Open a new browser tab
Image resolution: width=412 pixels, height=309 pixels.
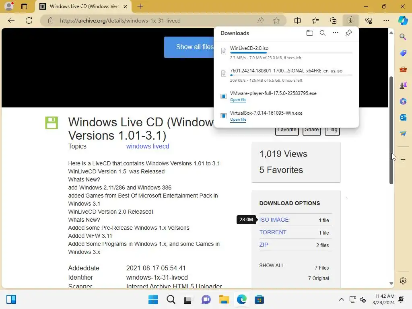click(x=140, y=6)
